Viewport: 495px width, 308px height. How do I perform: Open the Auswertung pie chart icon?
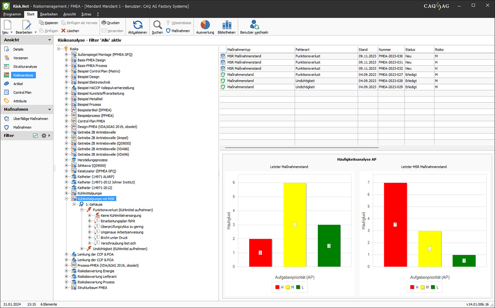205,25
